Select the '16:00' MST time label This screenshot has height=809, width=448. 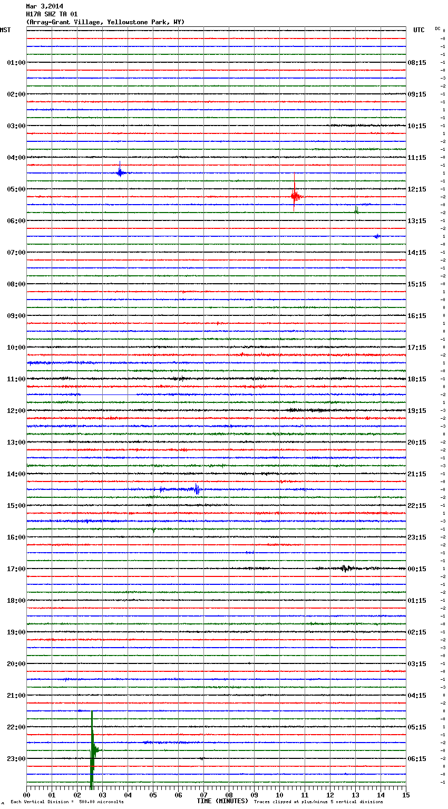16,537
